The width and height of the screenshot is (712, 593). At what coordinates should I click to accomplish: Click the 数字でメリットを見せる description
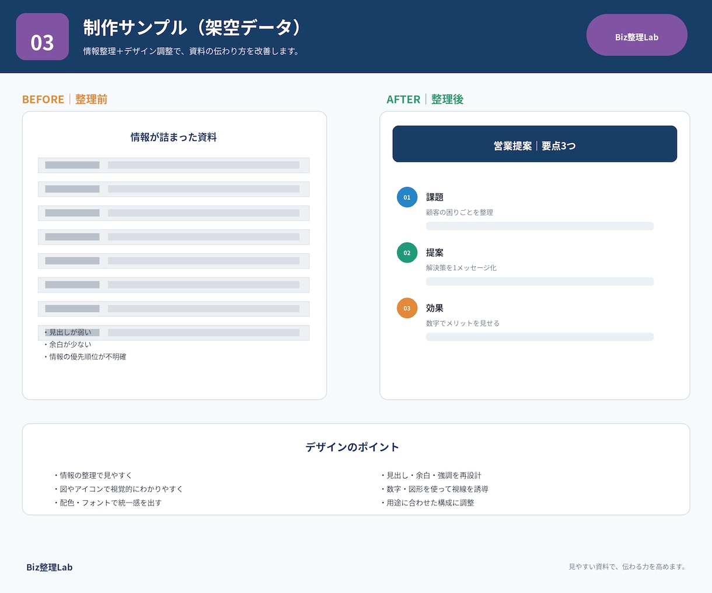pyautogui.click(x=463, y=323)
